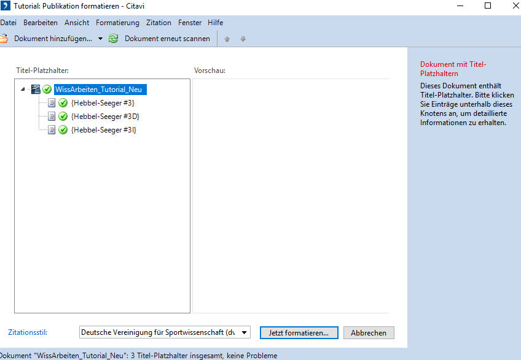
Task: Open the Fenster menu
Action: tap(190, 23)
